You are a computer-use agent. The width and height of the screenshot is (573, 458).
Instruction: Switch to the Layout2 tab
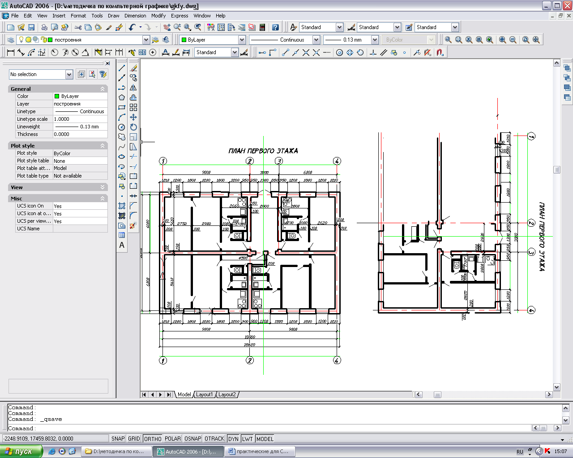(227, 394)
